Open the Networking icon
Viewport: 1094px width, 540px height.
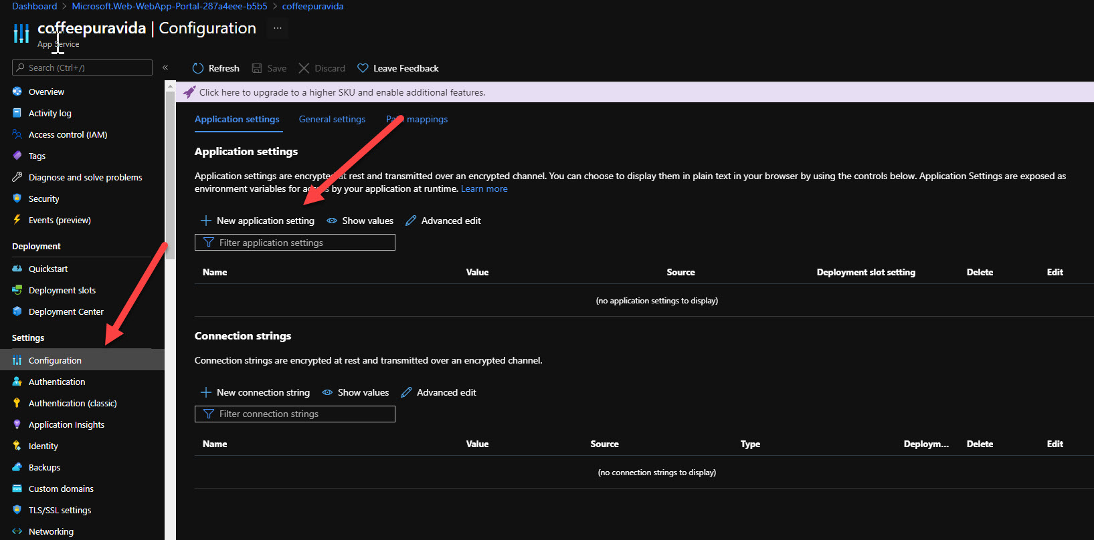tap(17, 531)
